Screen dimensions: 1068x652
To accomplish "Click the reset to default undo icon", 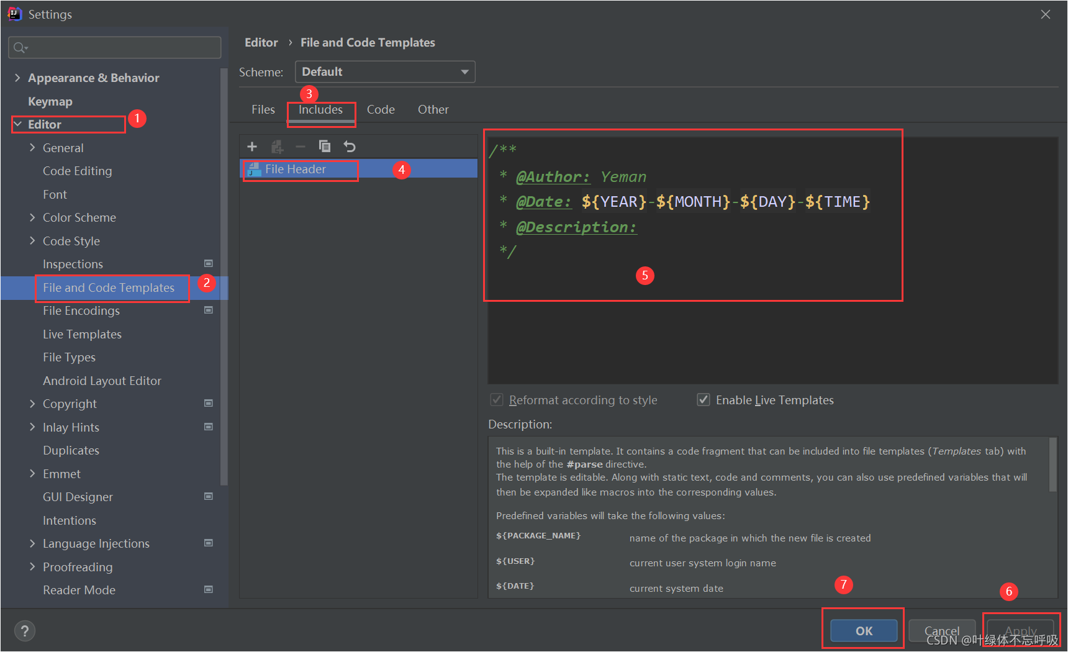I will (350, 147).
